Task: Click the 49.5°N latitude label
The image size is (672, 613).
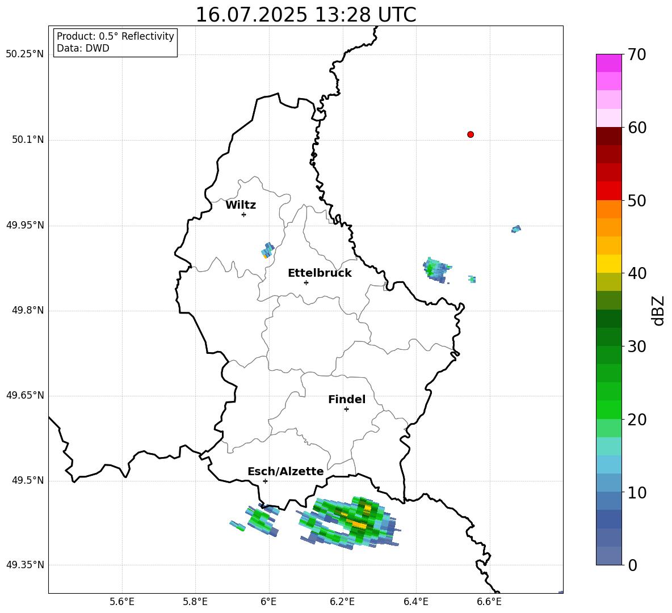Action: coord(28,480)
